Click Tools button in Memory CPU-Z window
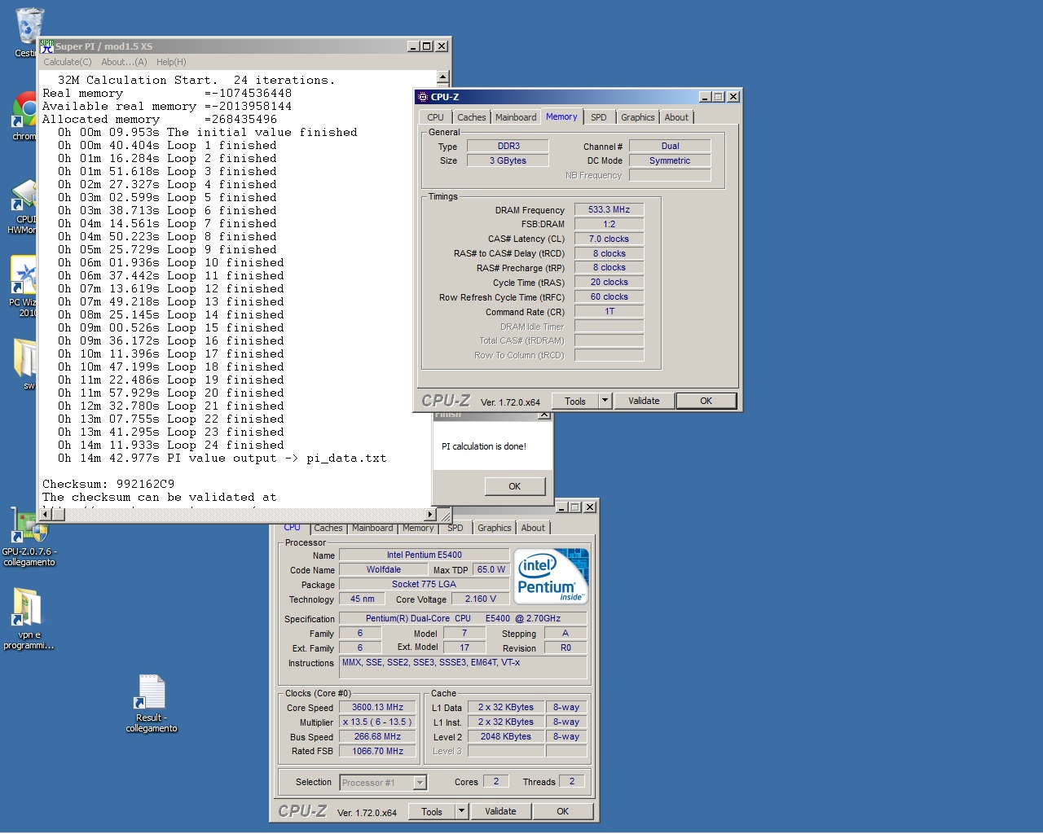This screenshot has width=1043, height=834. [x=575, y=401]
